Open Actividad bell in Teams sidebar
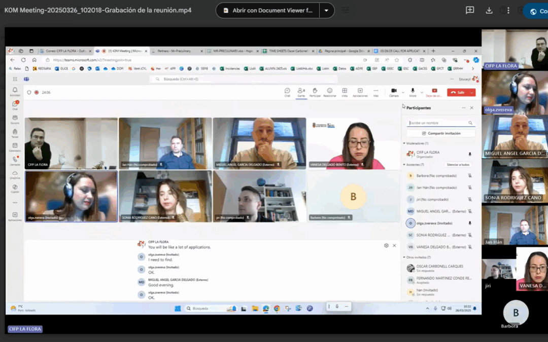 (15, 91)
